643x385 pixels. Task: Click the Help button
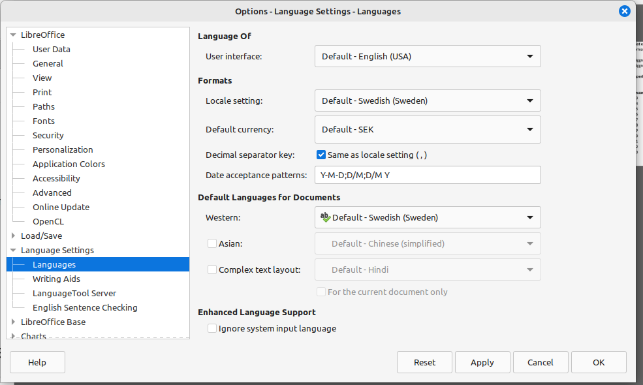(x=37, y=362)
